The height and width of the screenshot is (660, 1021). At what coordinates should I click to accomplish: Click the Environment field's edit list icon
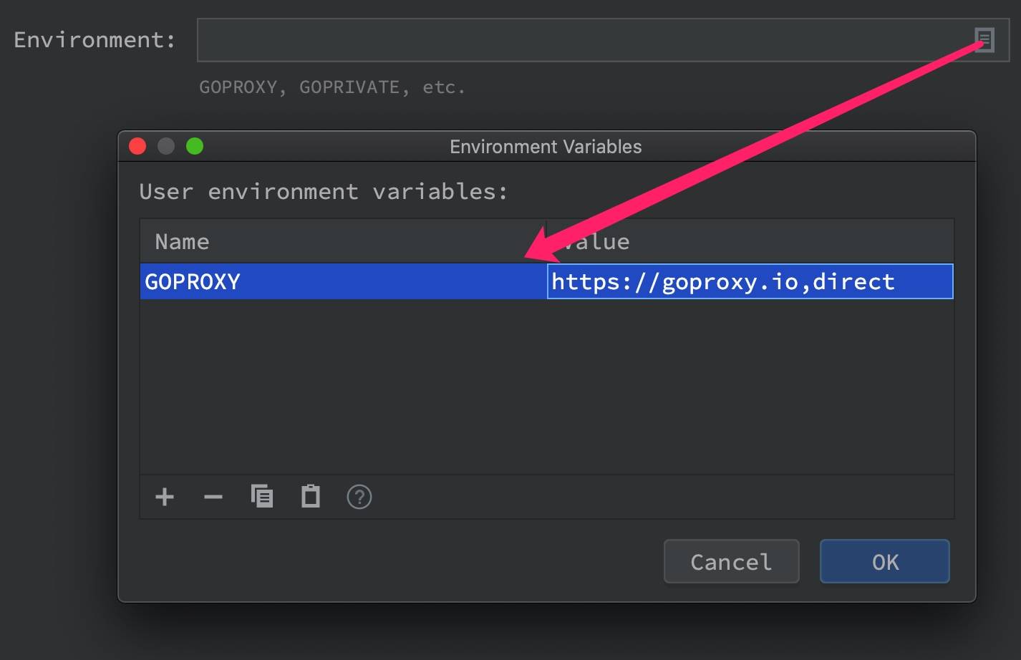(984, 39)
